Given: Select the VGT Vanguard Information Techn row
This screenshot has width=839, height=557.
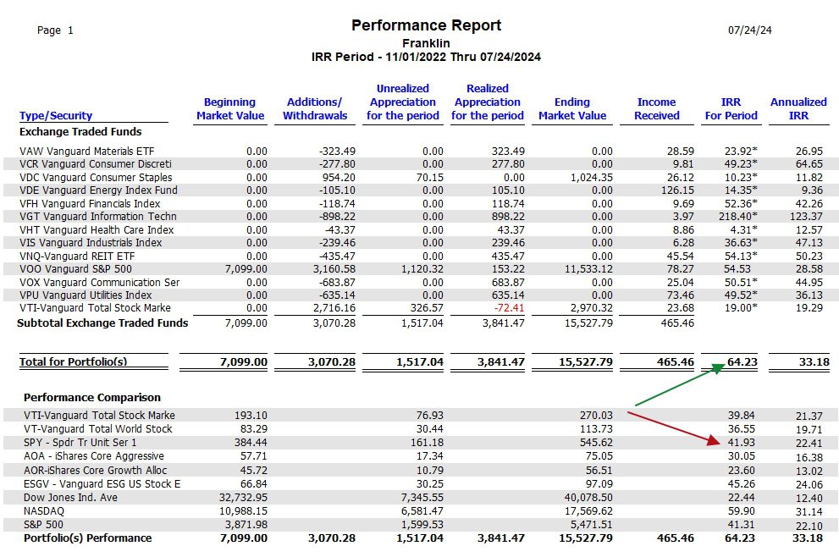Looking at the screenshot, I should point(421,216).
